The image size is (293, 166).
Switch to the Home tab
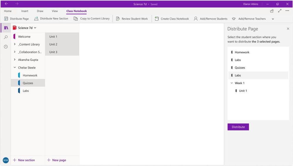coord(8,11)
